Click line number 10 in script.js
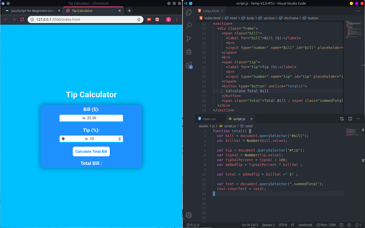The width and height of the screenshot is (365, 228). [x=204, y=175]
